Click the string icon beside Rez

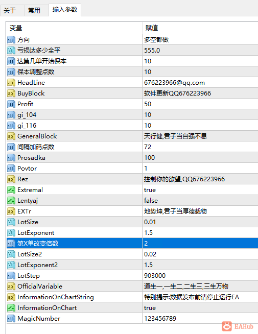pyautogui.click(x=11, y=179)
